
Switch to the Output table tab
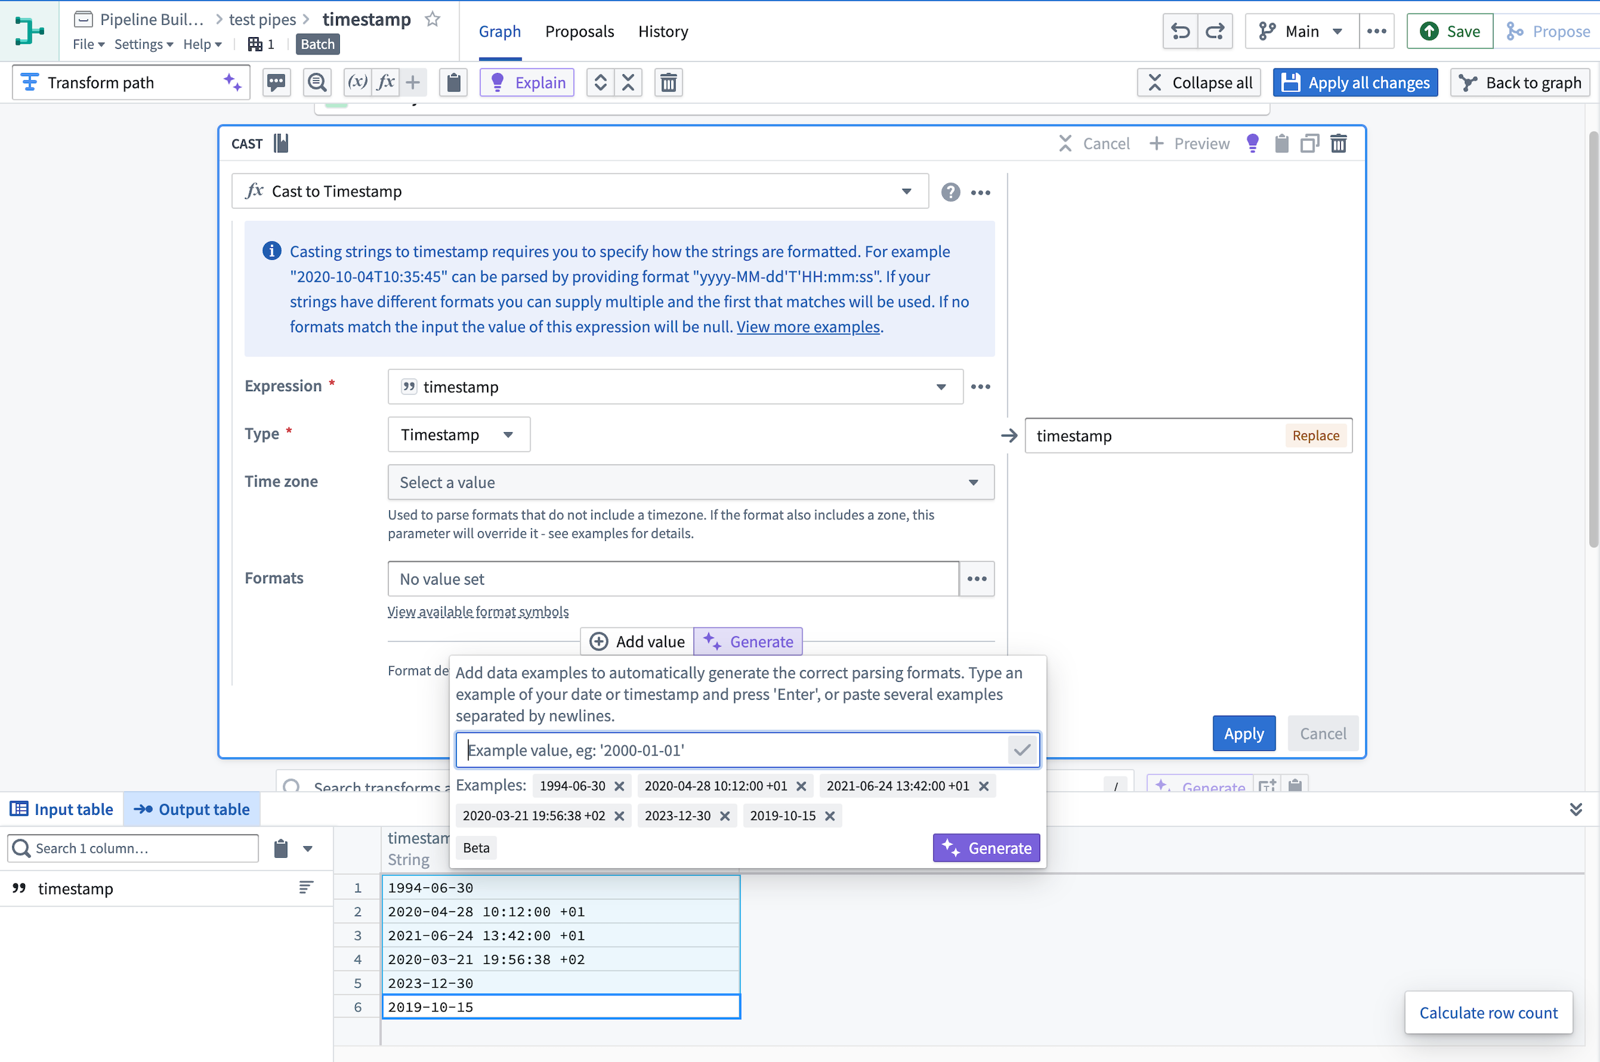pyautogui.click(x=192, y=809)
